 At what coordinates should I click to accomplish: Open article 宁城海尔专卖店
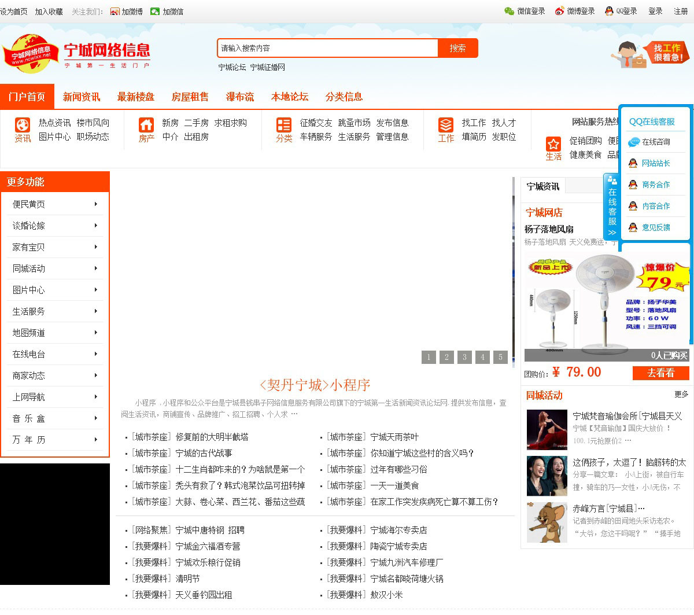398,530
